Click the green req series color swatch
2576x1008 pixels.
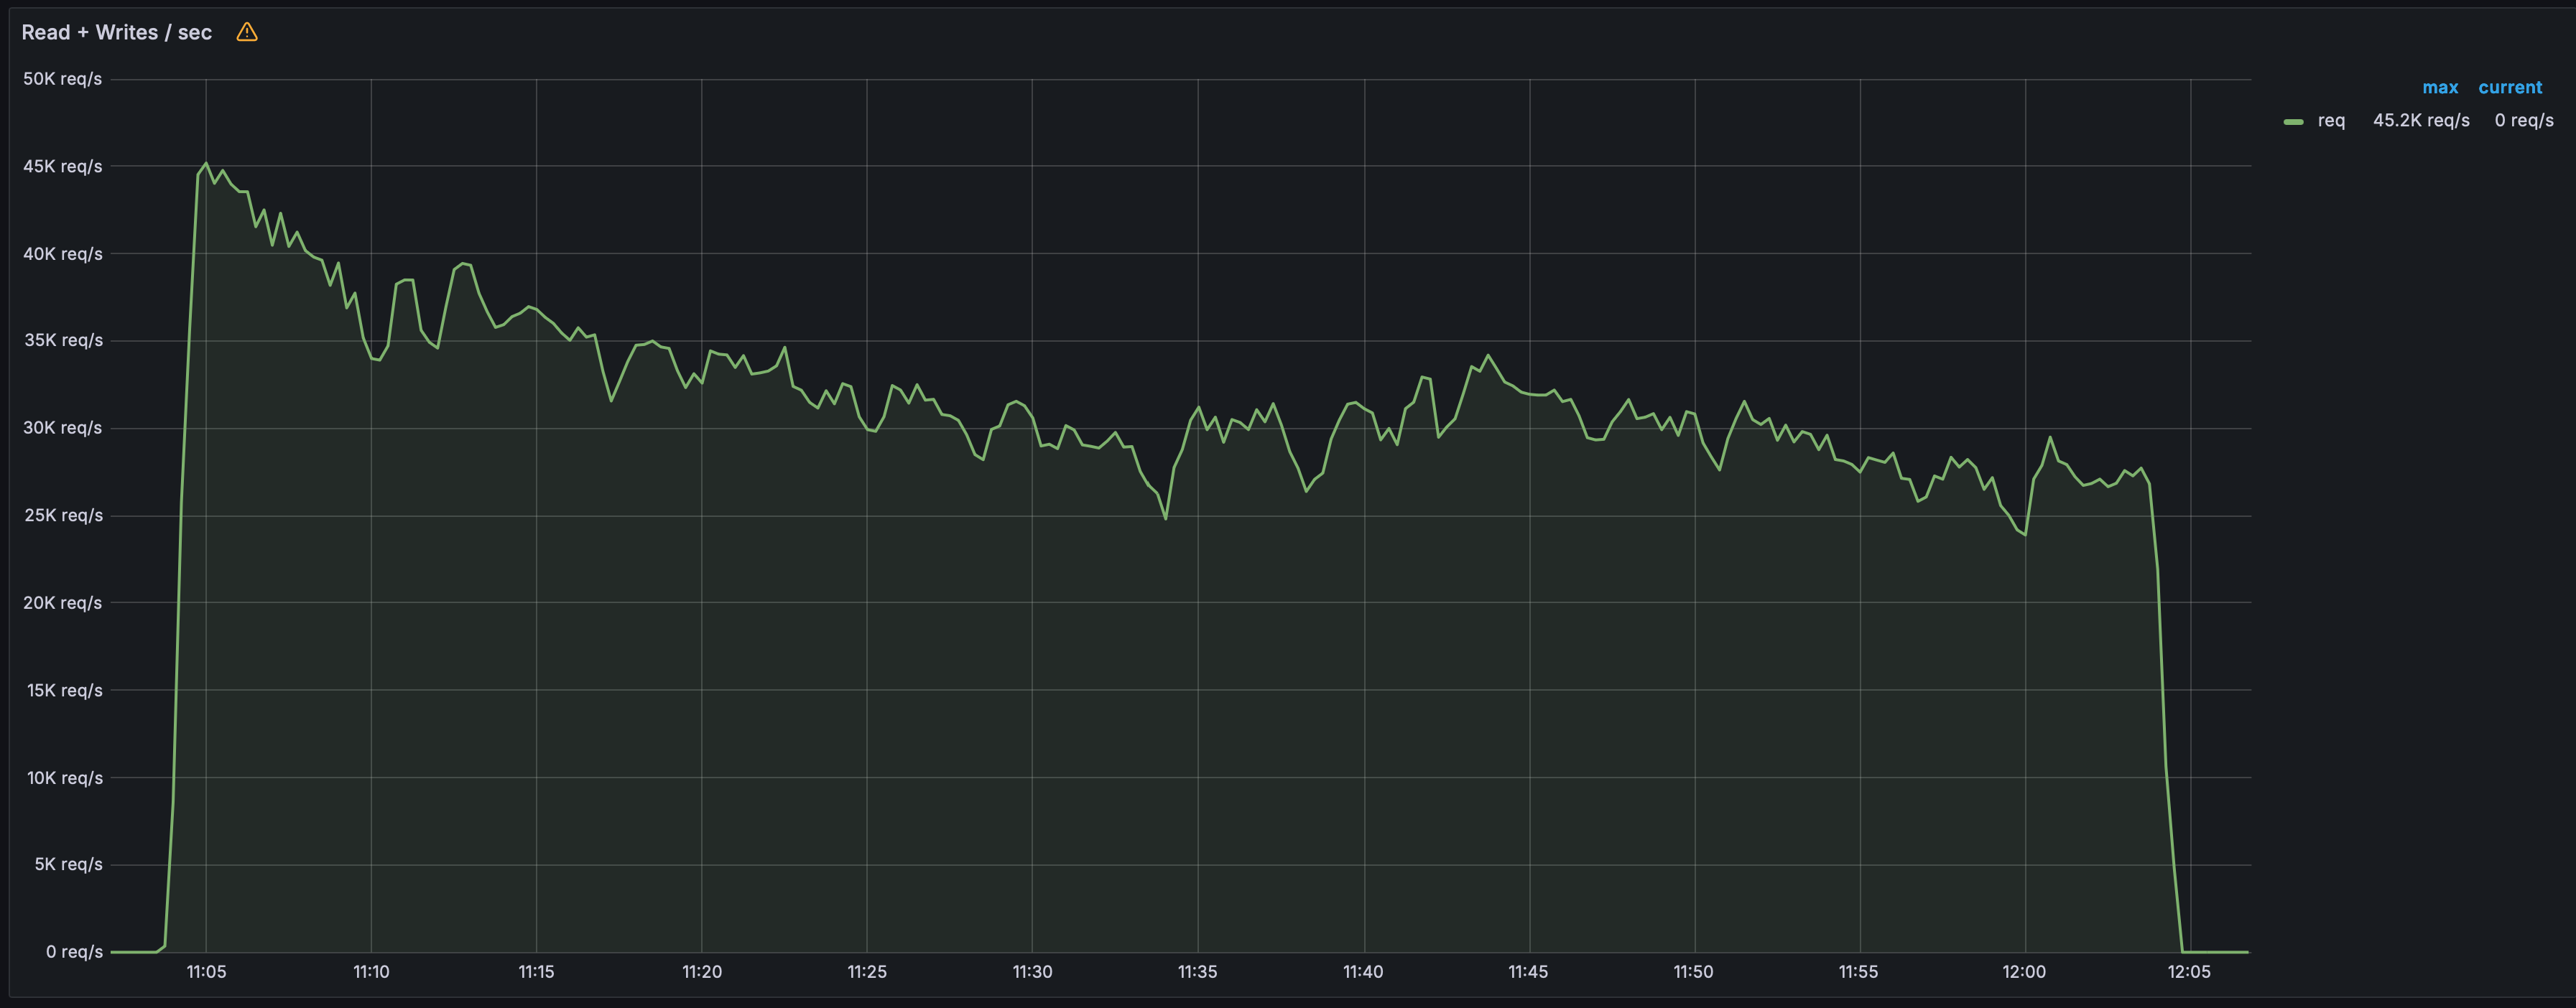tap(2293, 122)
